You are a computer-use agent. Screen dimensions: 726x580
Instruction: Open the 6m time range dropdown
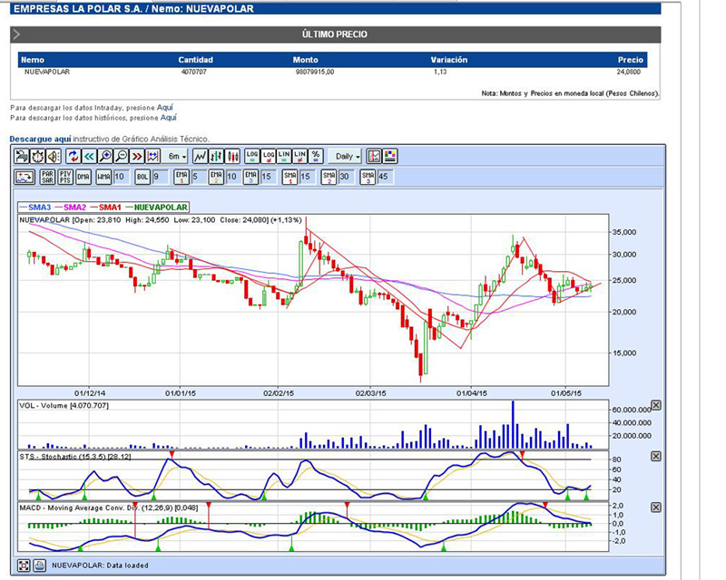175,157
